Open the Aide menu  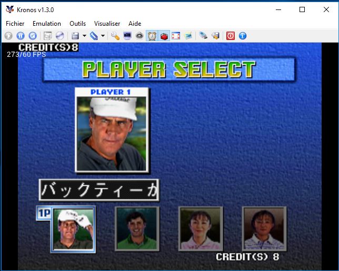pos(135,24)
